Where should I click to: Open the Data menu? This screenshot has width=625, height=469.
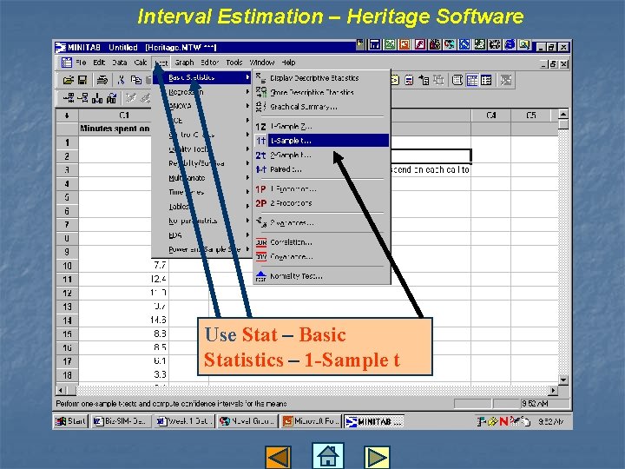[x=119, y=63]
